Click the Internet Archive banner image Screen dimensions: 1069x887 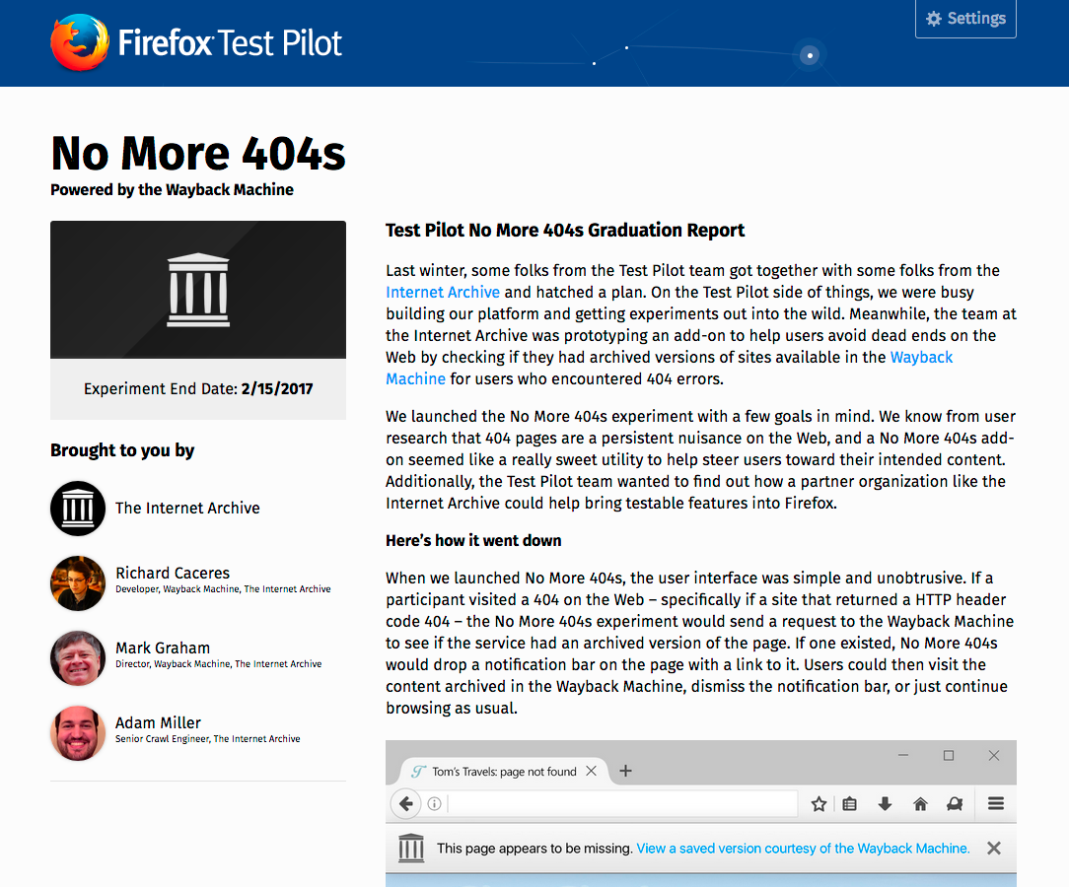[x=198, y=290]
